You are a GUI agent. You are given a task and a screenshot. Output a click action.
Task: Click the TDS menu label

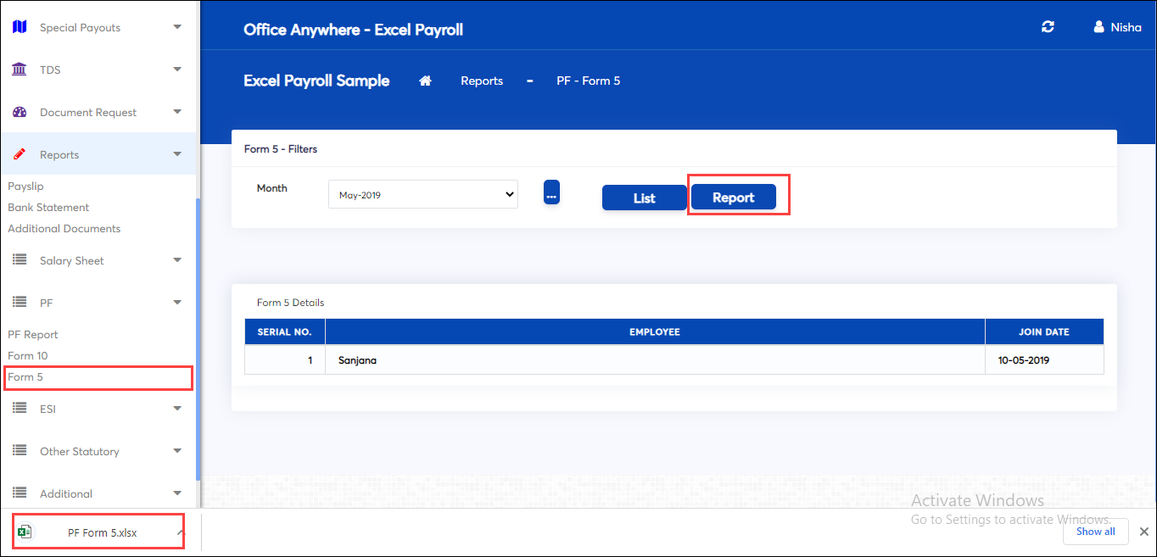coord(50,70)
